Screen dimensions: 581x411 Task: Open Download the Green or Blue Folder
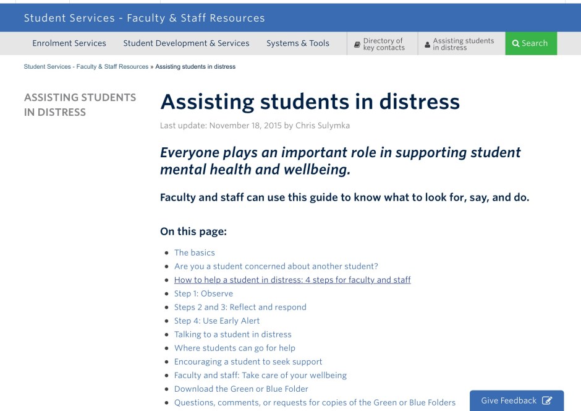coord(241,389)
